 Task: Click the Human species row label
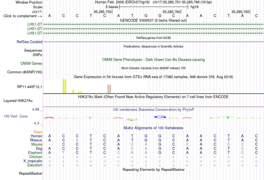click(x=36, y=136)
